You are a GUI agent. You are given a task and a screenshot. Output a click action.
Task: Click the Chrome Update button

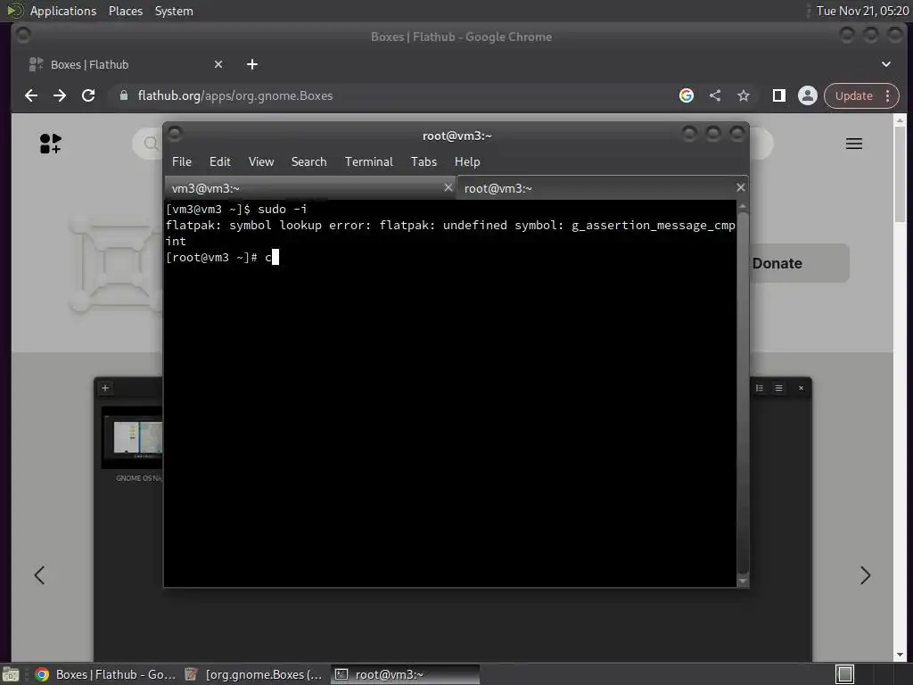[853, 95]
